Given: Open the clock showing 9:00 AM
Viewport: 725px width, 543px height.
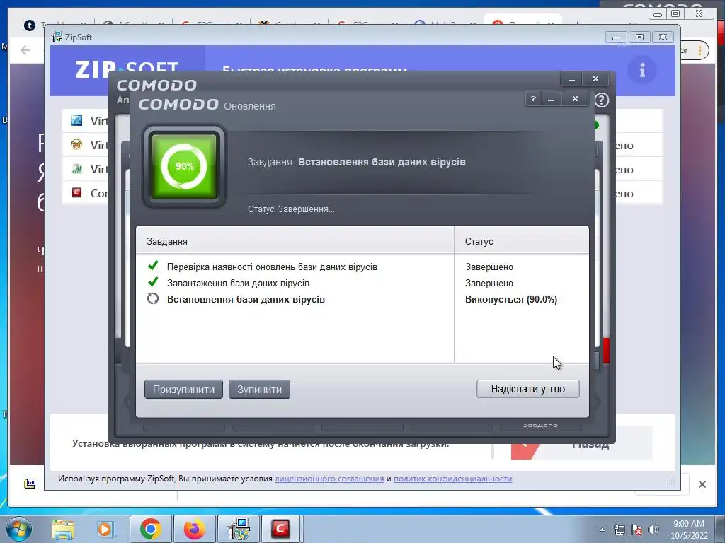Looking at the screenshot, I should (689, 530).
